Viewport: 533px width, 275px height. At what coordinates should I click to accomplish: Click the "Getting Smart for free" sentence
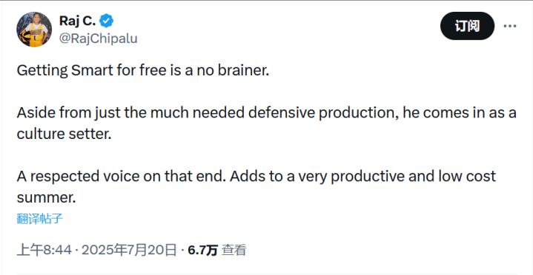[143, 70]
